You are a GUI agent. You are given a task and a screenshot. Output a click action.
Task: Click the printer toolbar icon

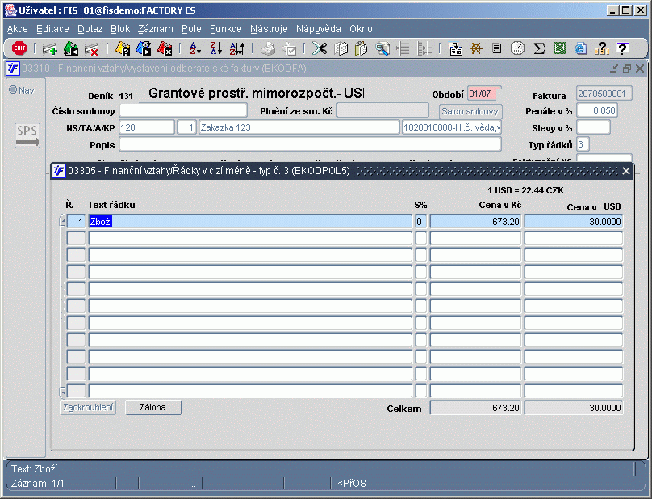pos(268,49)
